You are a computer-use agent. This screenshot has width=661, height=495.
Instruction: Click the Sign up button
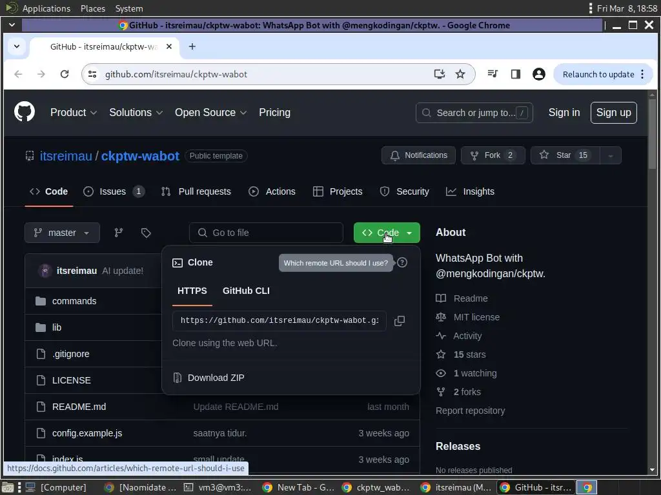(613, 112)
